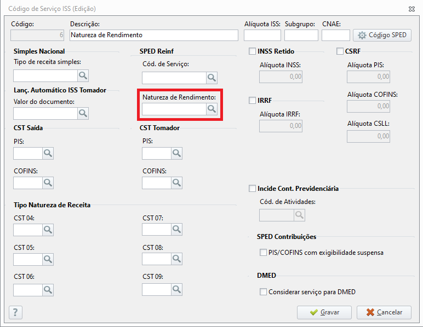
Task: Focus Tipo de receita simples field
Action: click(x=45, y=76)
